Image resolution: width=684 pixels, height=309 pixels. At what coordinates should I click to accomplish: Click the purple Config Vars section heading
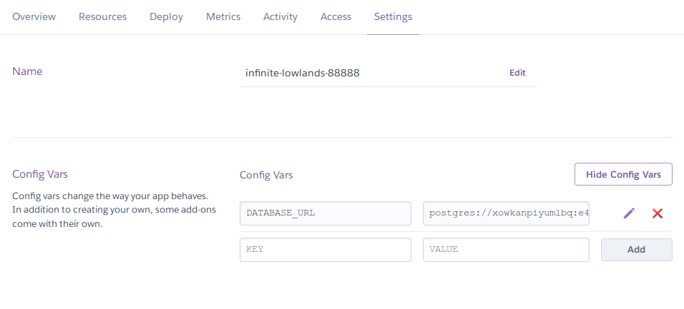[x=39, y=175]
